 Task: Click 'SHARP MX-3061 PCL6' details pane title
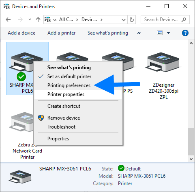[65, 169]
